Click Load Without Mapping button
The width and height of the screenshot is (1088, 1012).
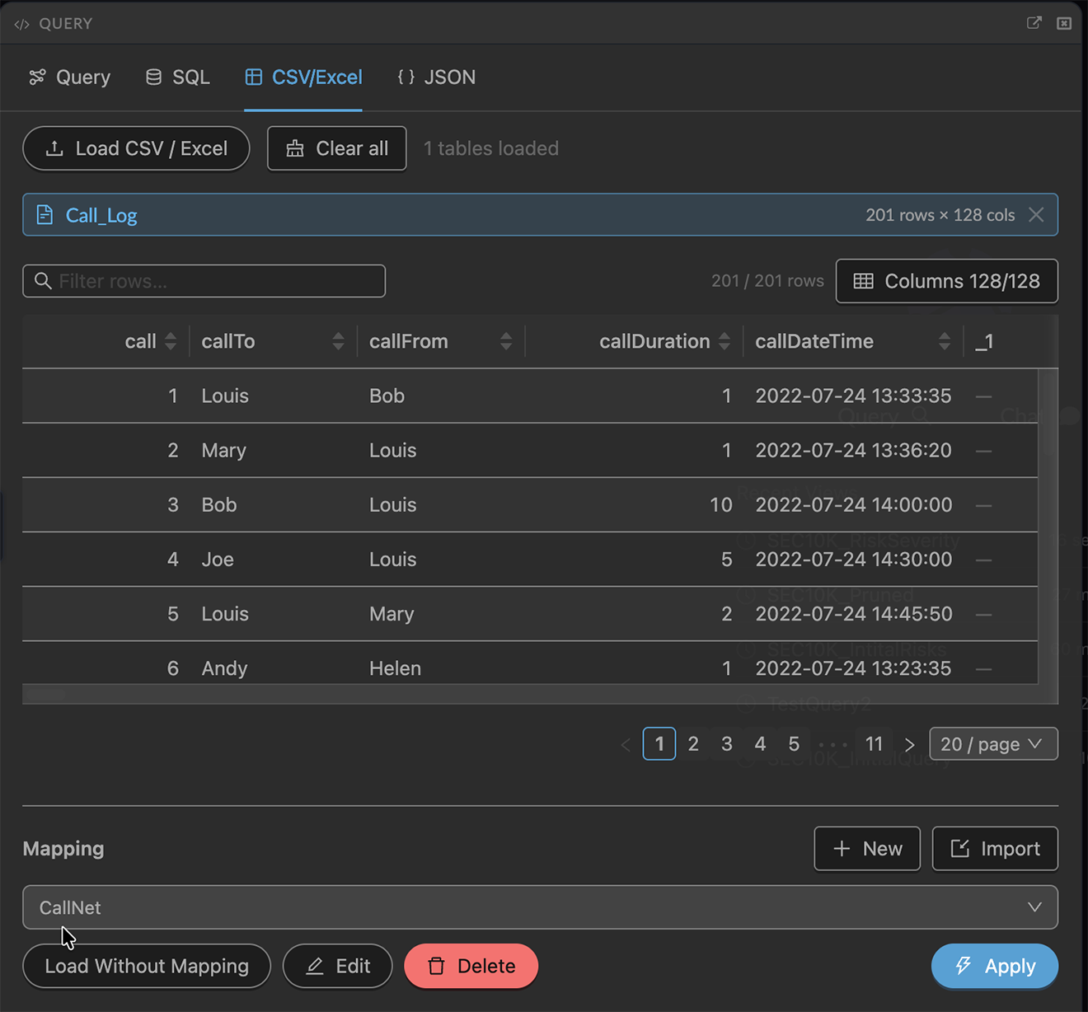tap(147, 966)
